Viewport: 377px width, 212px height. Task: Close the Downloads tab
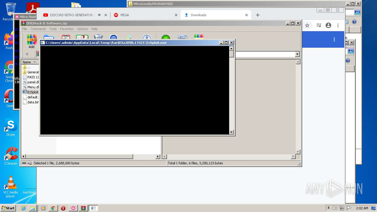(x=247, y=15)
